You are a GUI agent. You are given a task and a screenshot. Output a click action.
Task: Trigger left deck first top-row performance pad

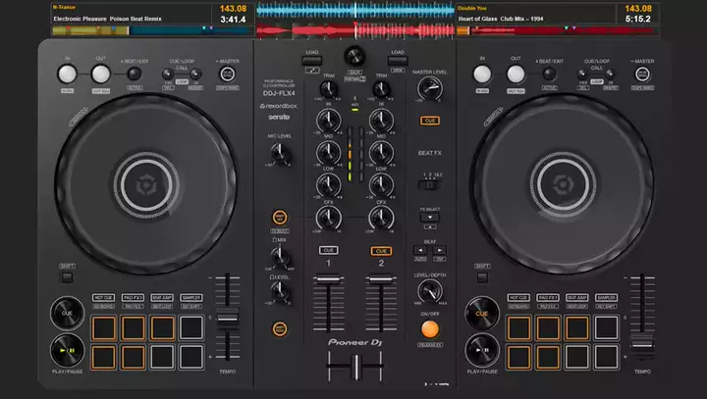coord(104,327)
